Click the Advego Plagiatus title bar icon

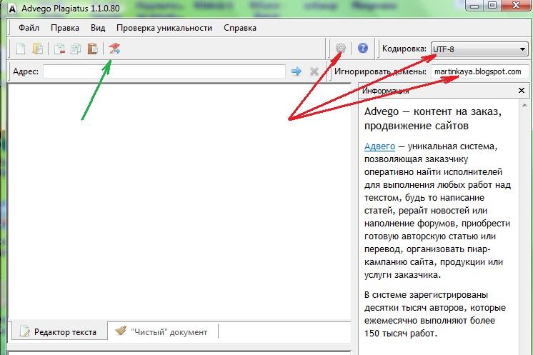pos(12,9)
